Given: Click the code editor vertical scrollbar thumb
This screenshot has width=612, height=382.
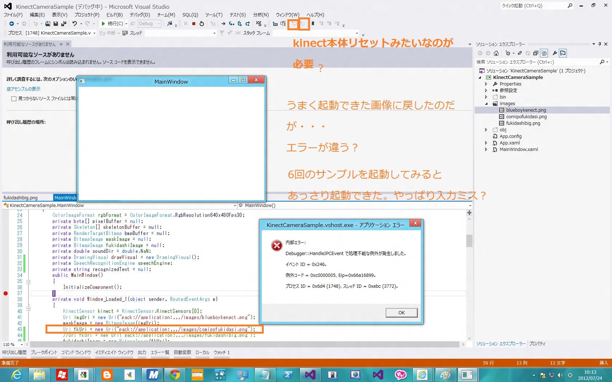Looking at the screenshot, I should point(469,240).
